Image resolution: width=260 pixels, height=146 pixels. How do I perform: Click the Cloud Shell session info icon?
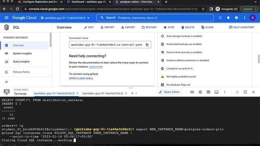(217, 92)
